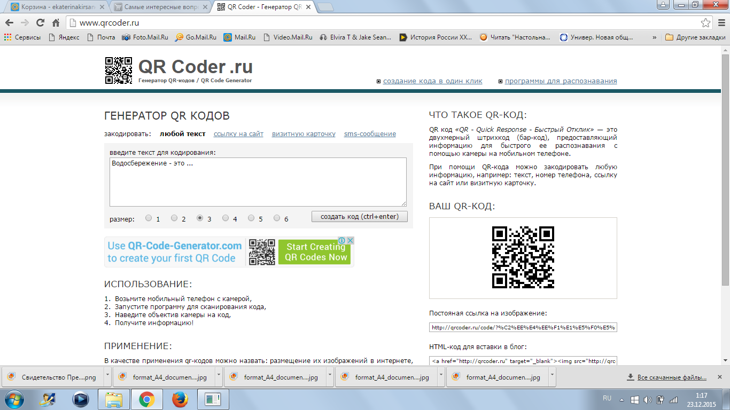Expand Свидетельство Пре....png download options arrow

point(107,377)
